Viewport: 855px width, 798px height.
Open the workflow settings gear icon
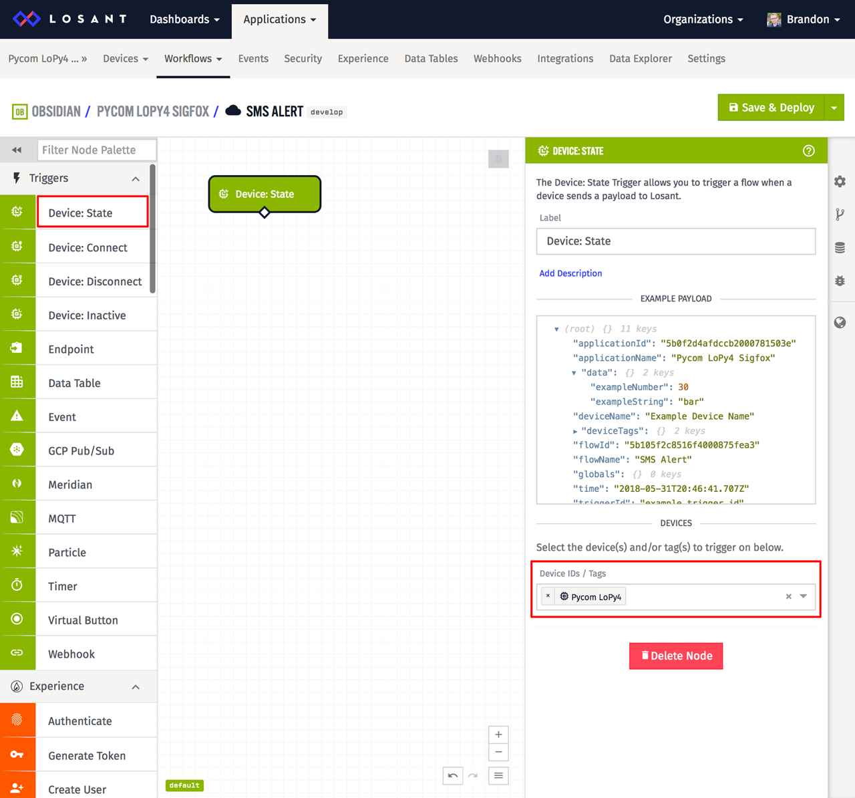tap(840, 182)
